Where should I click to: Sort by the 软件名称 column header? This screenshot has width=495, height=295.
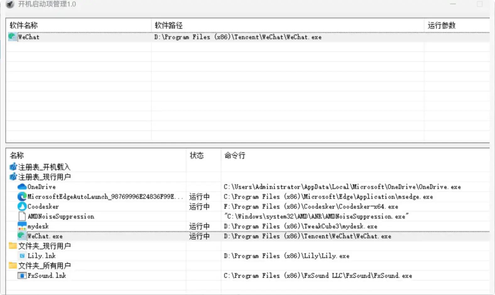(x=24, y=25)
